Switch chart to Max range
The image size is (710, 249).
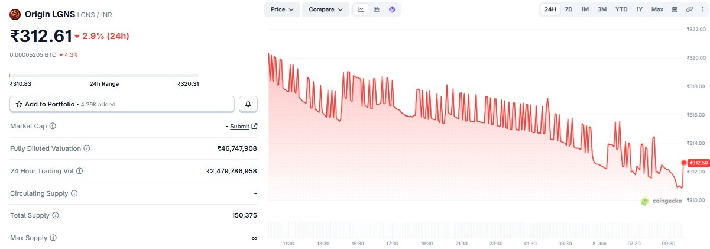coord(657,9)
